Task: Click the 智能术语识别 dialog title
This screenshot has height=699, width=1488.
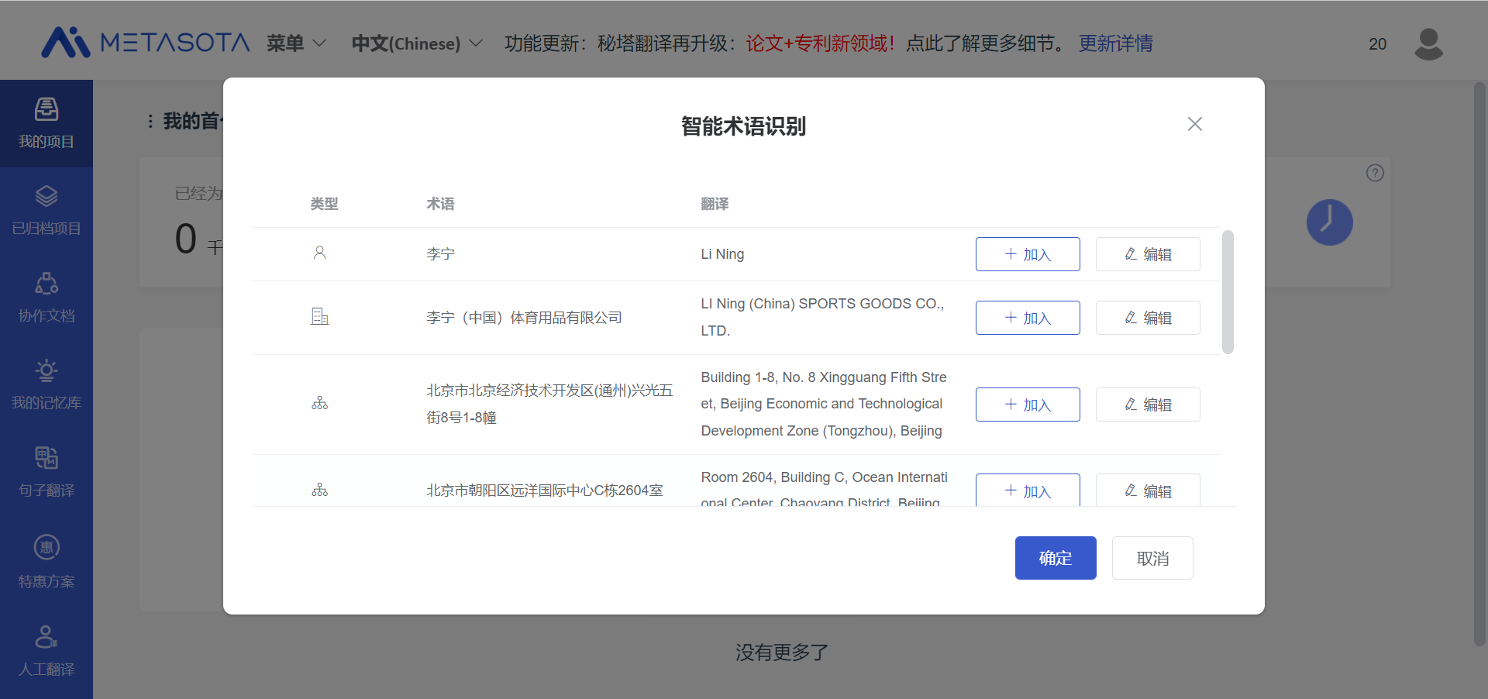Action: pyautogui.click(x=743, y=126)
